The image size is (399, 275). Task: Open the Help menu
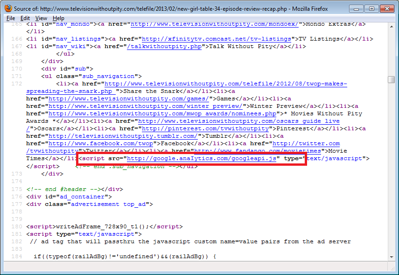(58, 18)
